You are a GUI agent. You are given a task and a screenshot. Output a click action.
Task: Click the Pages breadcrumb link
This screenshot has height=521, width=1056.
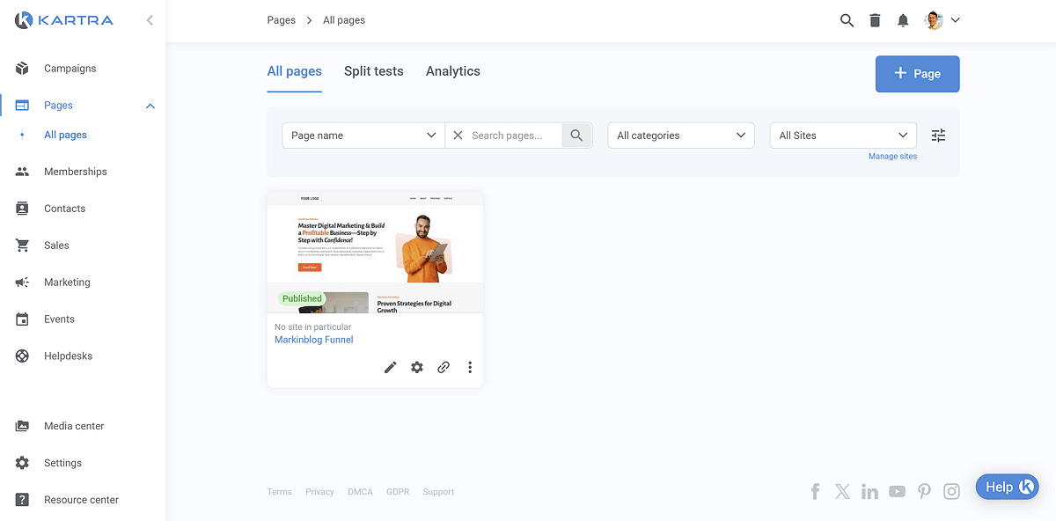282,20
